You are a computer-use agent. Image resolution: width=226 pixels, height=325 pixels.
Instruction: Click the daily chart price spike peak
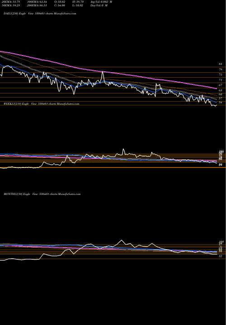(x=103, y=72)
